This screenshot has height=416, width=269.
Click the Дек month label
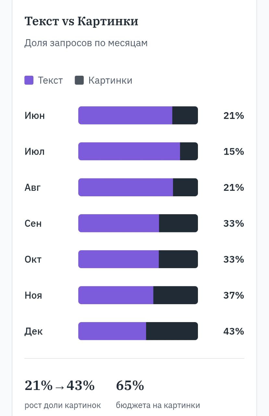click(x=33, y=331)
